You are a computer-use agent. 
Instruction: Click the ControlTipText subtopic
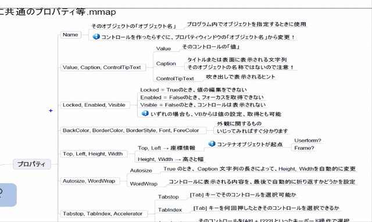pos(175,78)
